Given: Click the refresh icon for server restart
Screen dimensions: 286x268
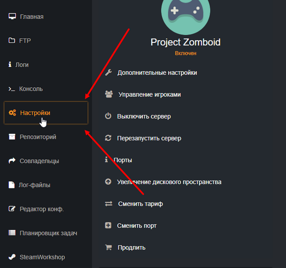Looking at the screenshot, I should 108,138.
